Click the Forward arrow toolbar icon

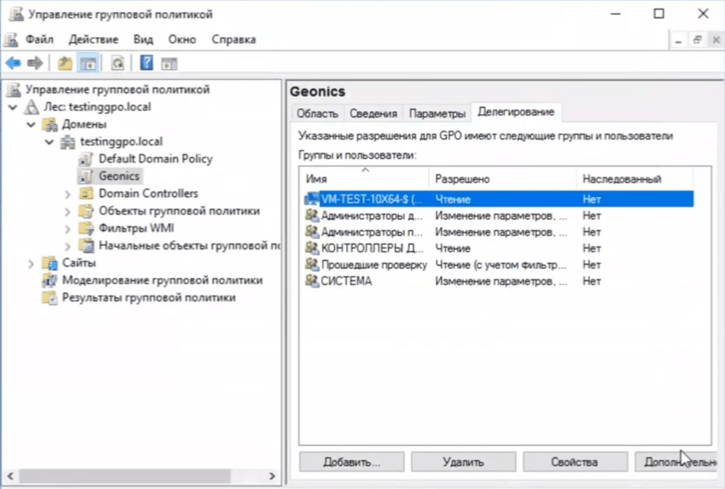click(x=35, y=63)
